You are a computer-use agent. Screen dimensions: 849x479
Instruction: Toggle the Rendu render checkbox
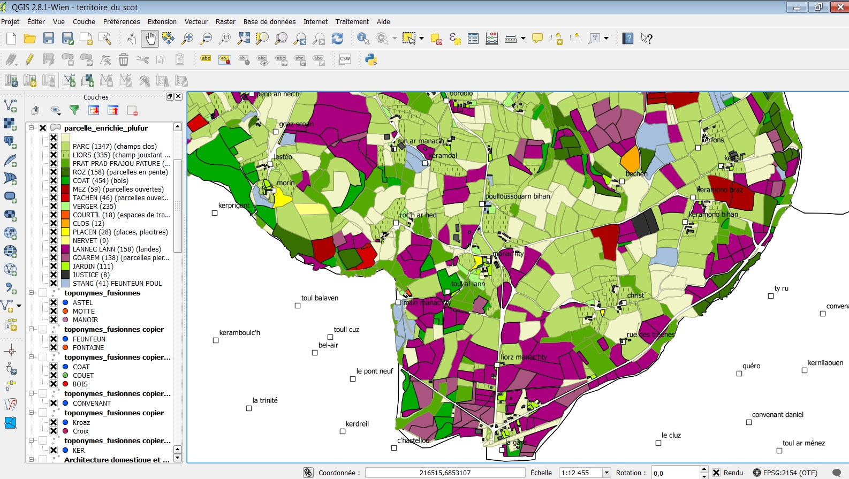tap(716, 473)
